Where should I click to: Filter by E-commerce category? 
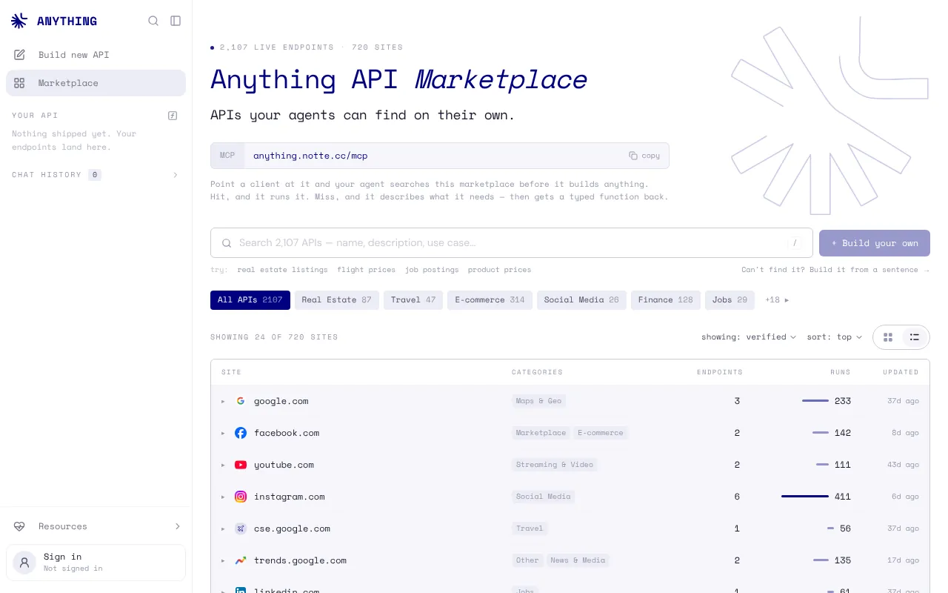pos(490,300)
